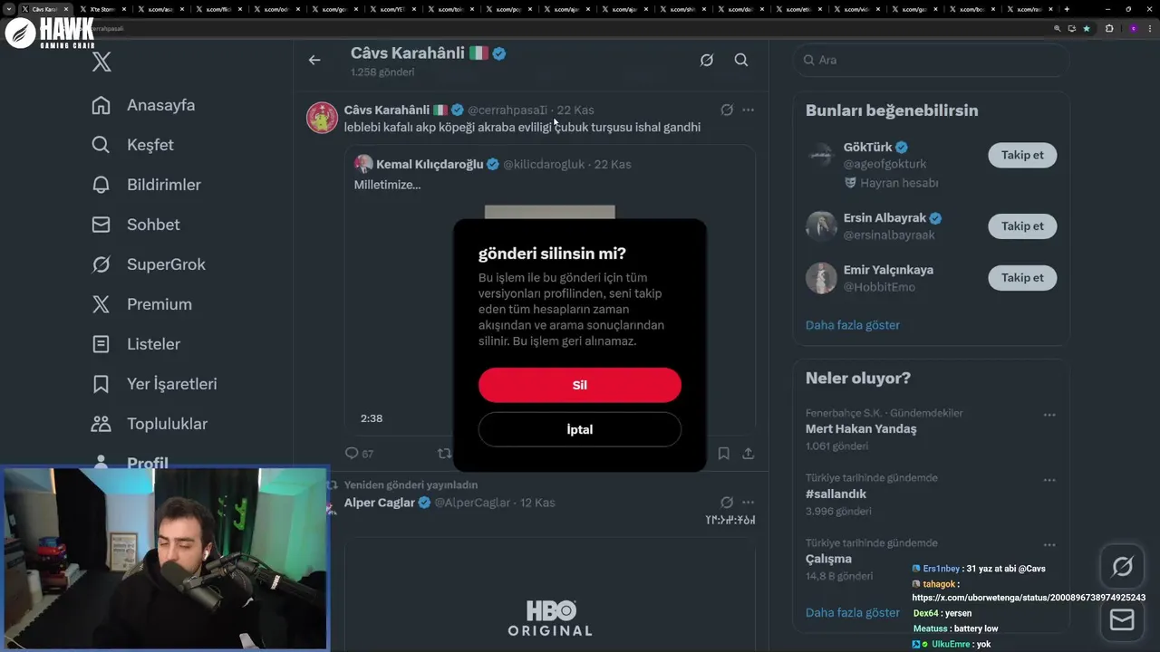Viewport: 1160px width, 652px height.
Task: Click the 22 Kas date on Câvs post
Action: click(575, 110)
